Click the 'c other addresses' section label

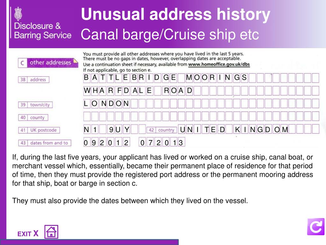click(48, 63)
